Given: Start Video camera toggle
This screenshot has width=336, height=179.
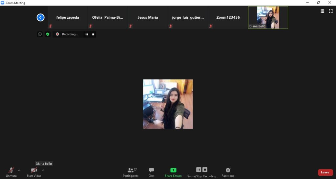Looking at the screenshot, I should tap(34, 172).
